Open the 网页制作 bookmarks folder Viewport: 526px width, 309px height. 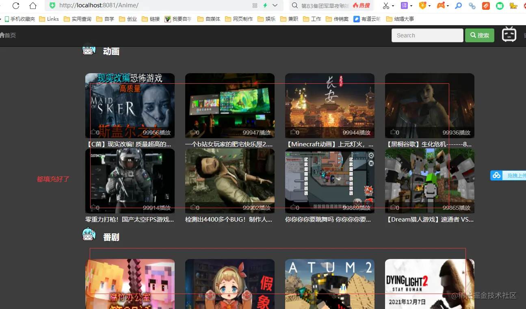pos(239,19)
